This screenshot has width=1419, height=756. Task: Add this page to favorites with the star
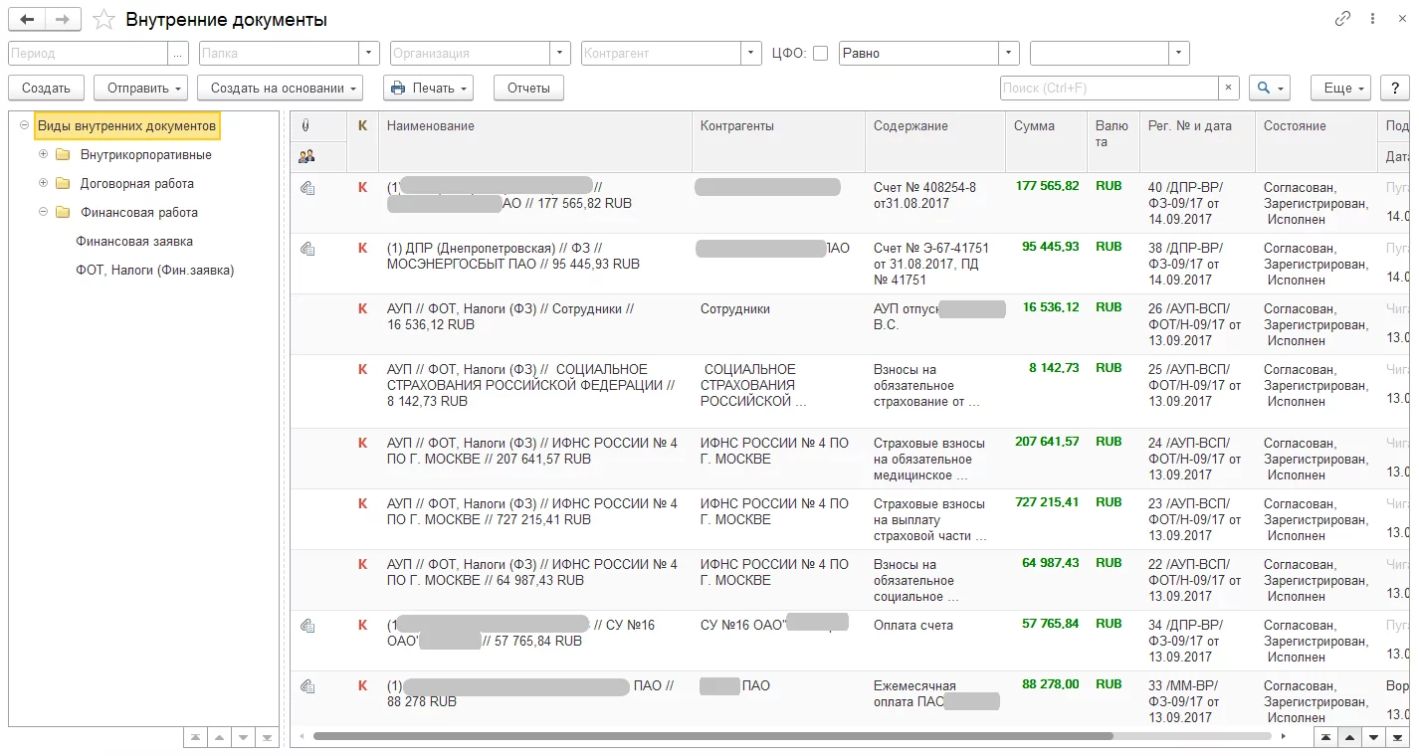click(x=102, y=19)
